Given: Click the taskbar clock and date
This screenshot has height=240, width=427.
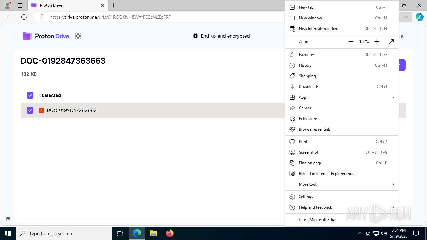Looking at the screenshot, I should (399, 233).
